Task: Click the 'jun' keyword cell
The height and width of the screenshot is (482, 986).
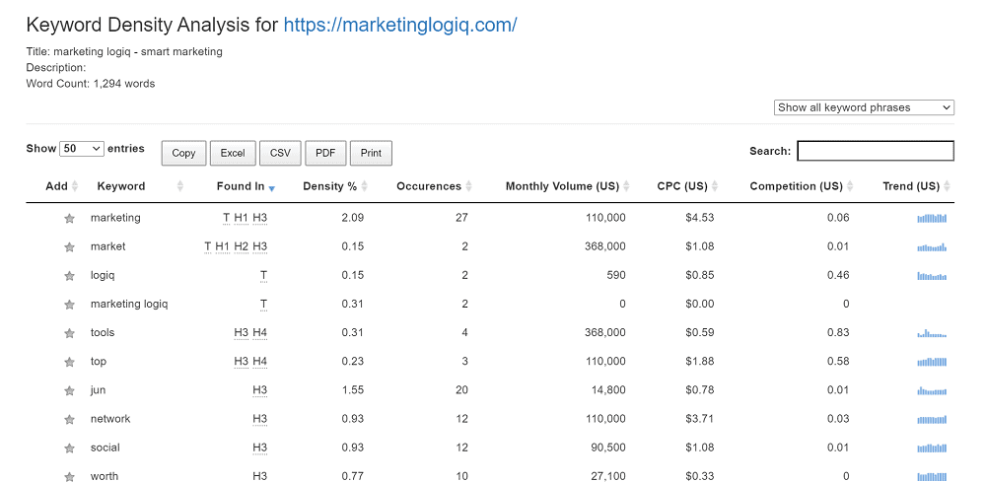Action: pyautogui.click(x=98, y=390)
